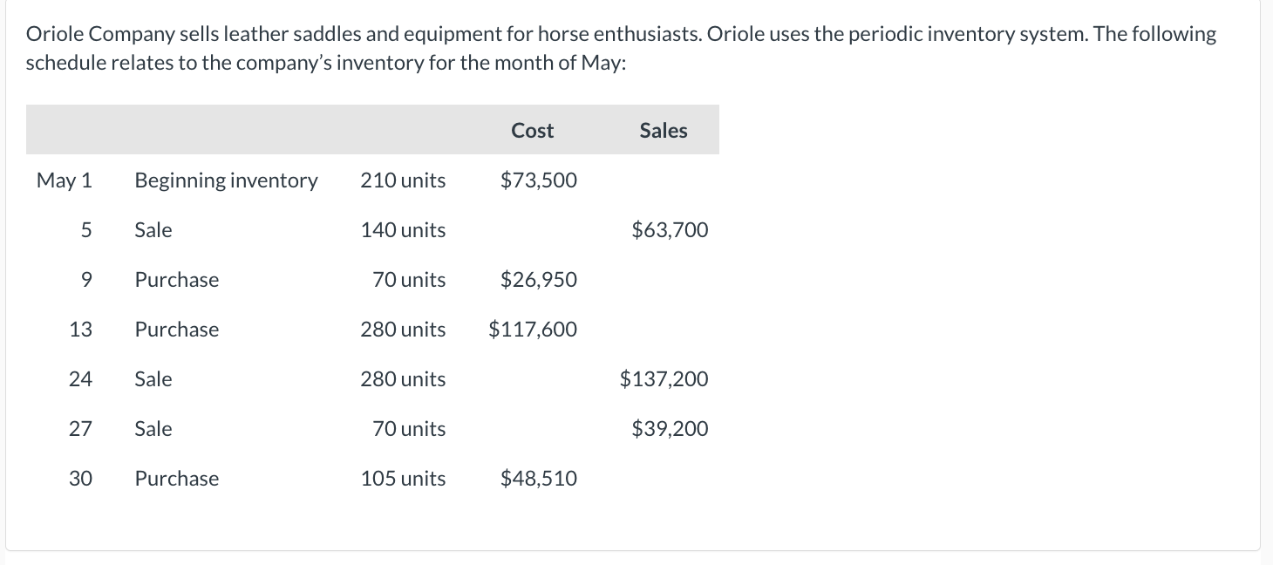Click the $73,500 cost value
This screenshot has height=565, width=1273.
coord(538,180)
